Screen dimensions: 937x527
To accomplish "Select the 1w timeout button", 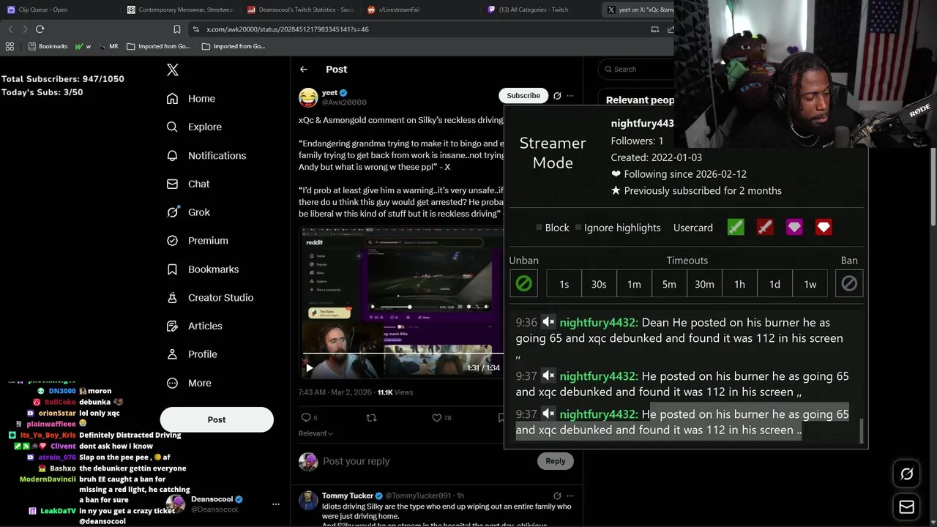I will pos(810,284).
